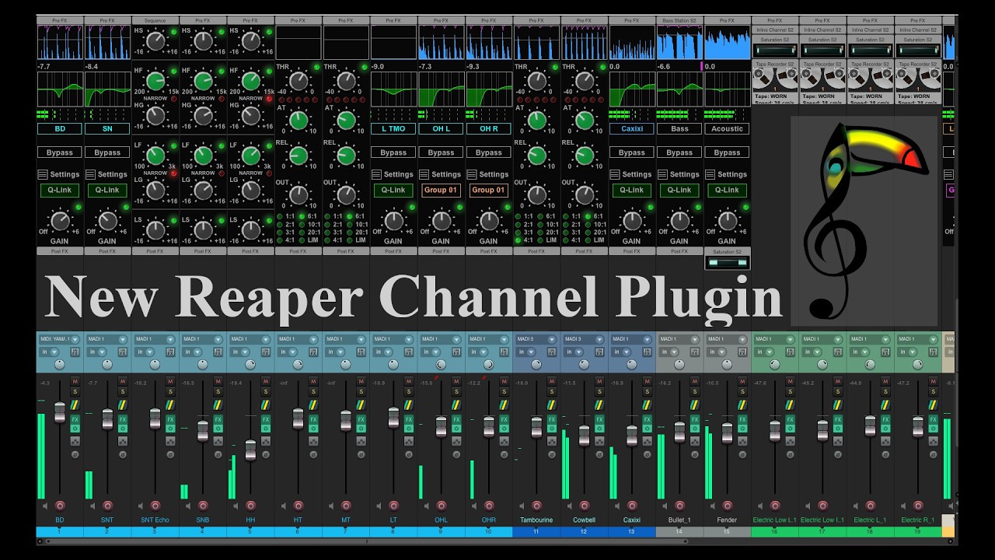Arm the HT track for recording
This screenshot has height=560, width=995.
click(x=298, y=506)
